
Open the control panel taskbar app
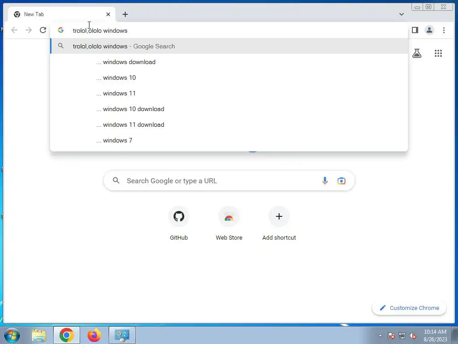coord(122,335)
